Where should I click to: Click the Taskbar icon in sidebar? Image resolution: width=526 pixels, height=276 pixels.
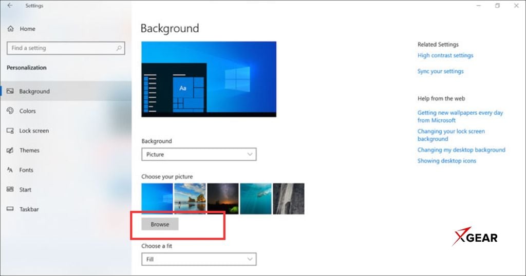tap(10, 209)
